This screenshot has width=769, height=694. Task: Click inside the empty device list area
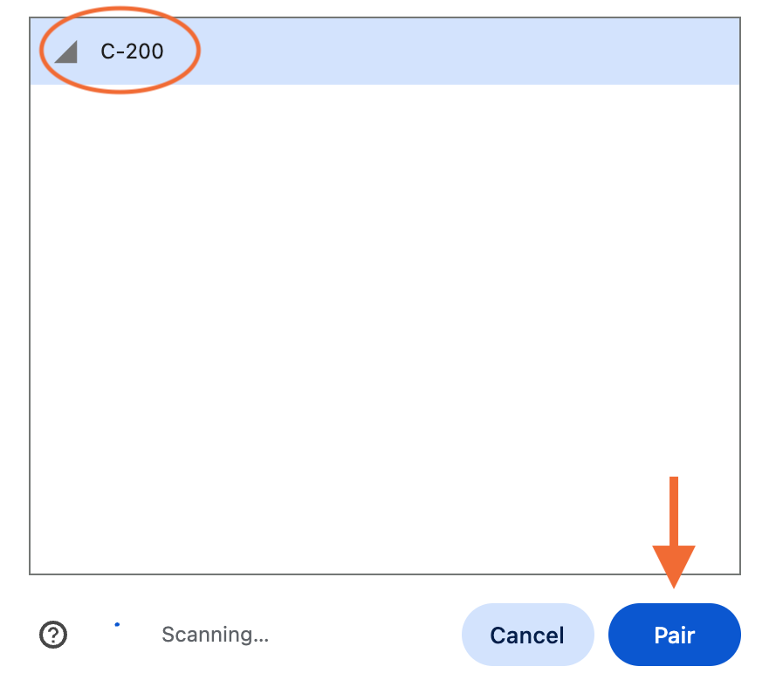384,332
